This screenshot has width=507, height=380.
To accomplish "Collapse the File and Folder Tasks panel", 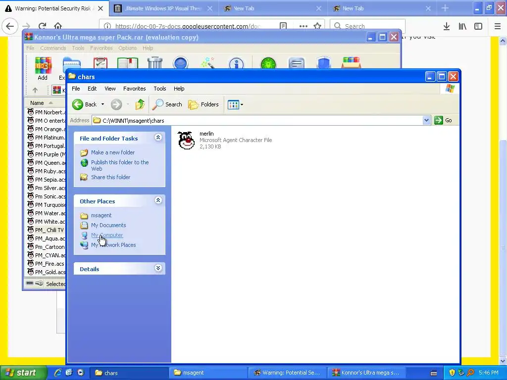I will point(158,138).
